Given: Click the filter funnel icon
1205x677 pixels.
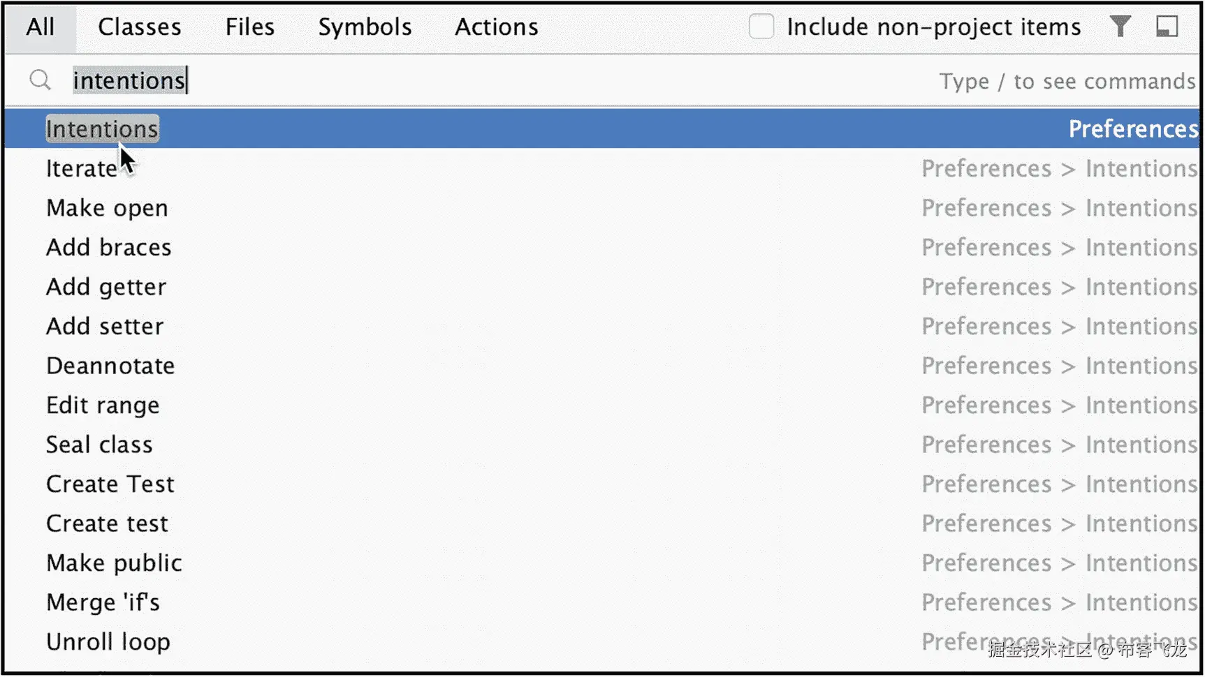Looking at the screenshot, I should pyautogui.click(x=1120, y=27).
